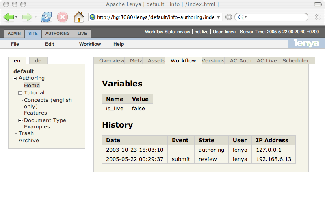Image resolution: width=325 pixels, height=197 pixels.
Task: Click the green Forward arrow icon
Action: [x=27, y=17]
